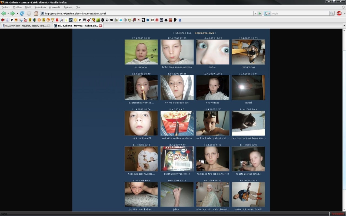Go to Seuraava sivu link
The image size is (346, 216).
(x=204, y=33)
